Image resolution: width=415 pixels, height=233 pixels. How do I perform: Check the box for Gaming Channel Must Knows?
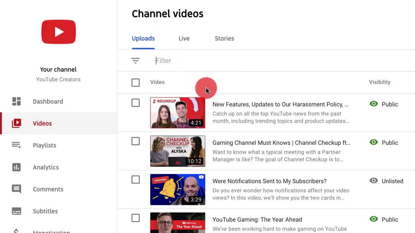pos(136,141)
